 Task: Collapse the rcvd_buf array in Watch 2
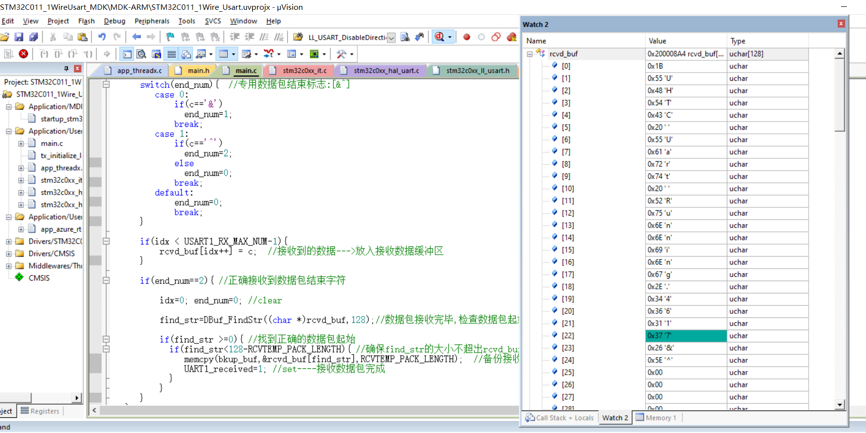530,54
